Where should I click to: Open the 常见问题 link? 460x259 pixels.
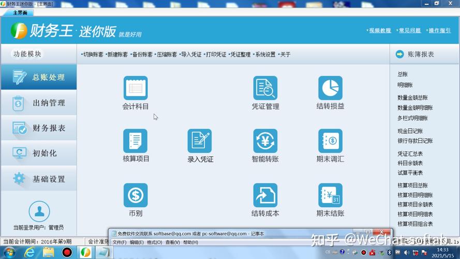tap(410, 30)
